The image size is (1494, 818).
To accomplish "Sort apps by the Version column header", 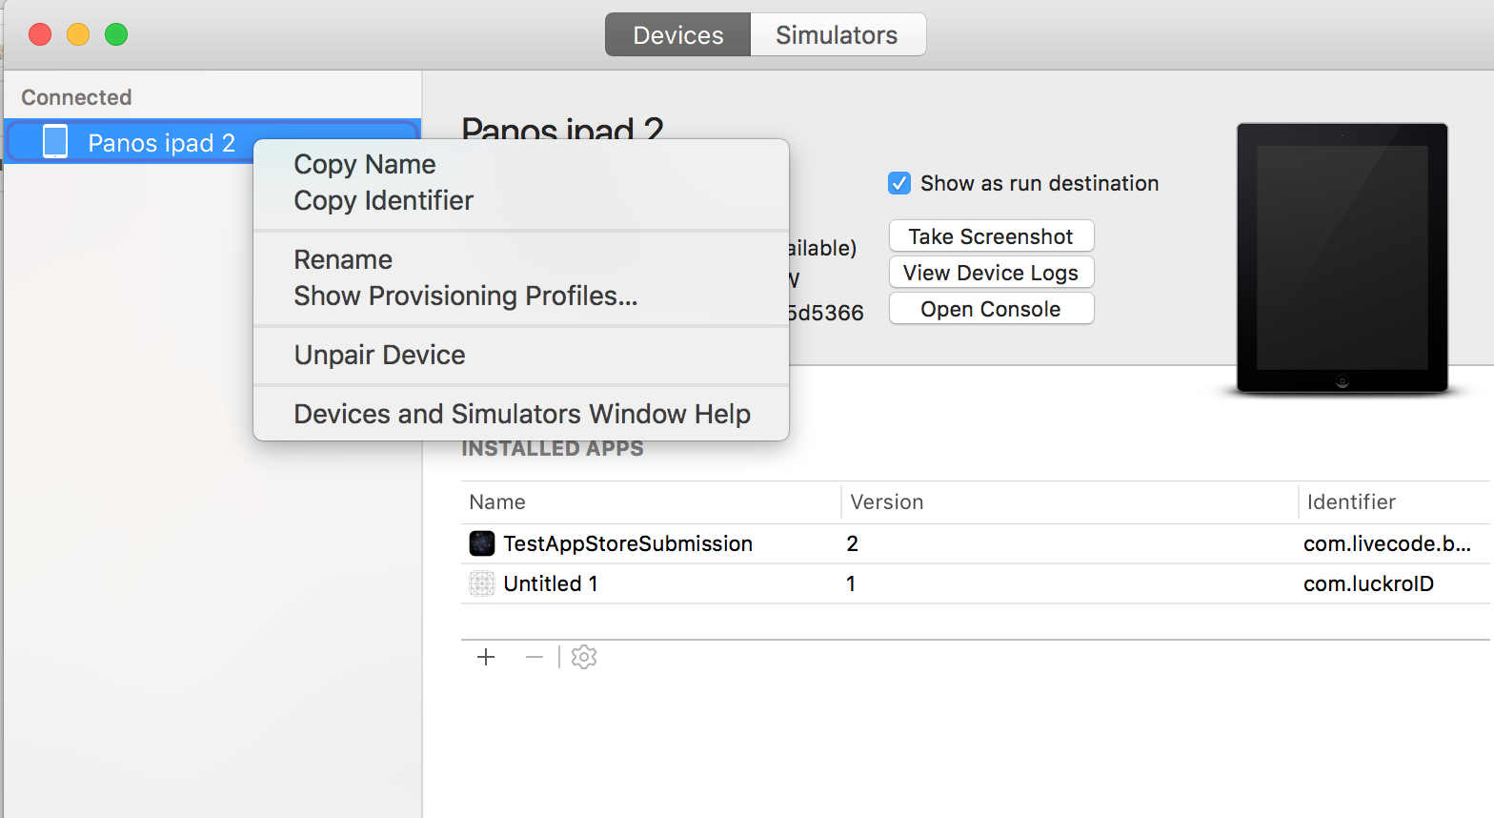I will (886, 501).
